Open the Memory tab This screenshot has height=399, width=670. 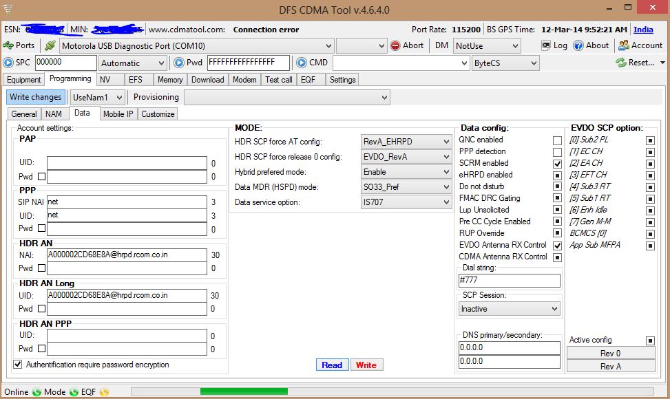coord(169,80)
